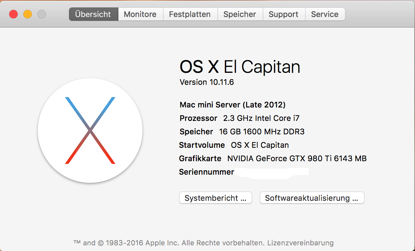Click the El Capitan X logo
The width and height of the screenshot is (415, 251).
pos(90,130)
